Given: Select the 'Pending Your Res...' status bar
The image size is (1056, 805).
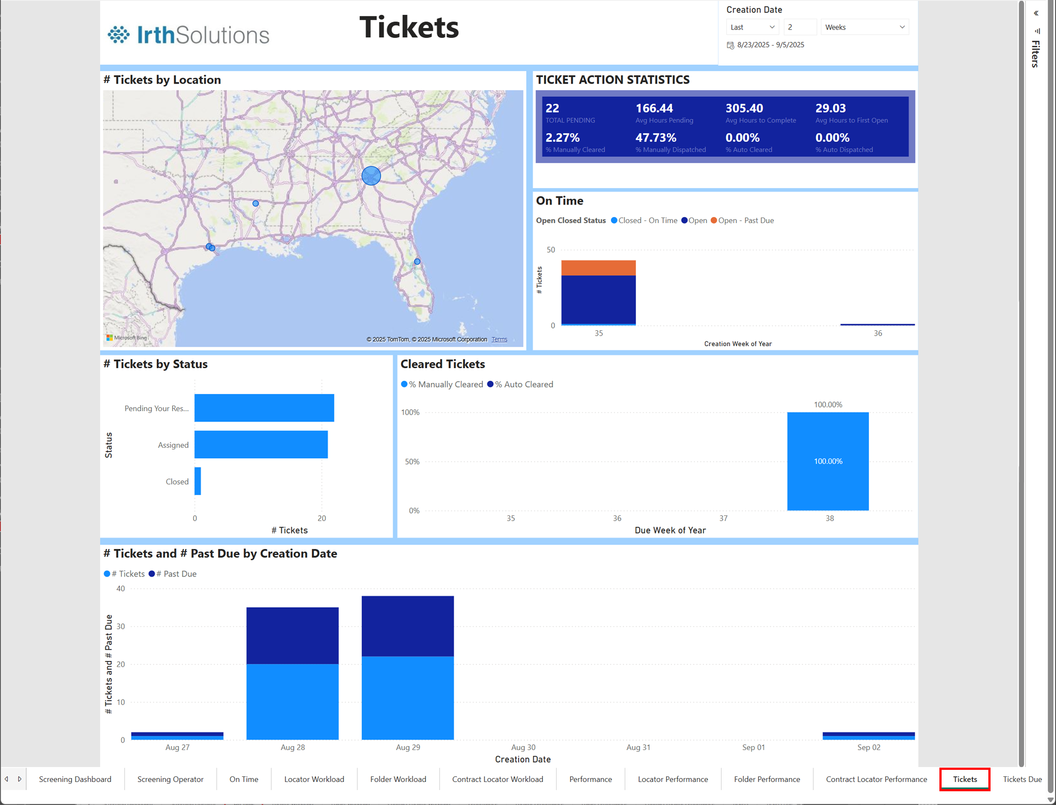Looking at the screenshot, I should (x=264, y=408).
